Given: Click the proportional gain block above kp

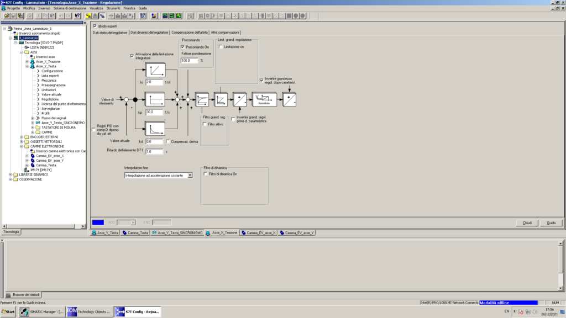Looking at the screenshot, I should pyautogui.click(x=155, y=99).
